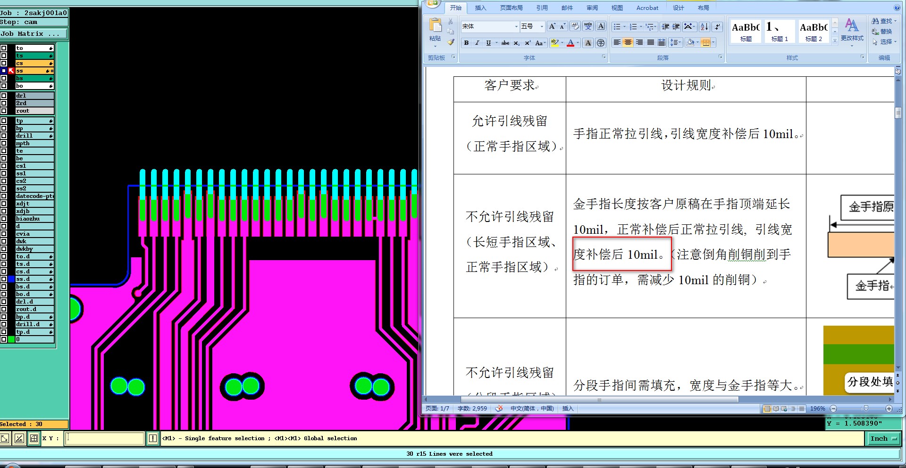The image size is (906, 468).
Task: Apply superscript formatting
Action: 528,43
